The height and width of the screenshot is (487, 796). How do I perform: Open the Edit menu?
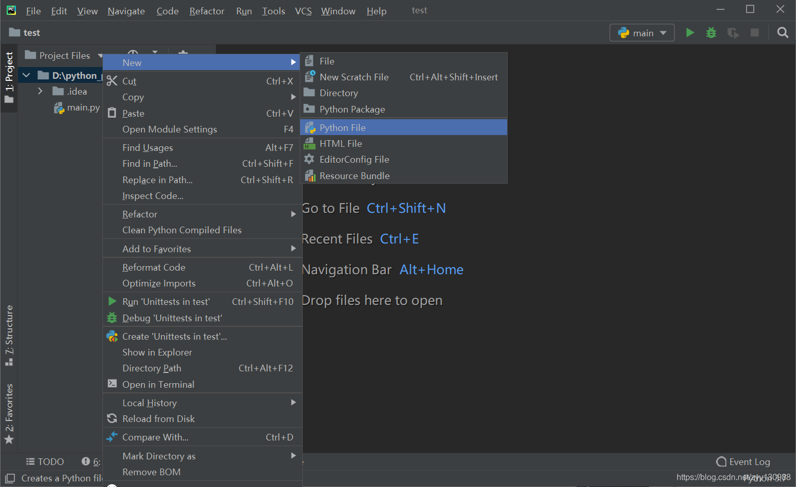(x=59, y=11)
